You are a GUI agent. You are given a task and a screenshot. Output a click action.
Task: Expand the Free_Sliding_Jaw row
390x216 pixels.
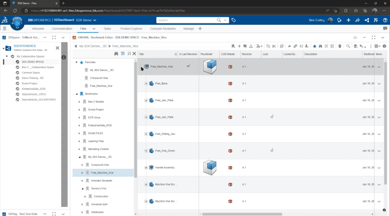(x=146, y=134)
